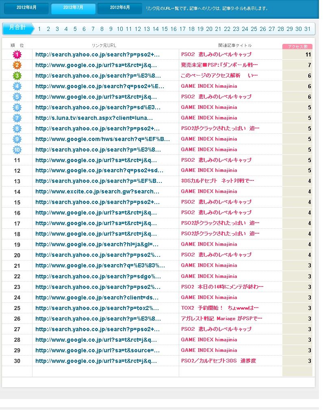Click the rank 10 blue badge icon
The height and width of the screenshot is (410, 323).
click(17, 150)
